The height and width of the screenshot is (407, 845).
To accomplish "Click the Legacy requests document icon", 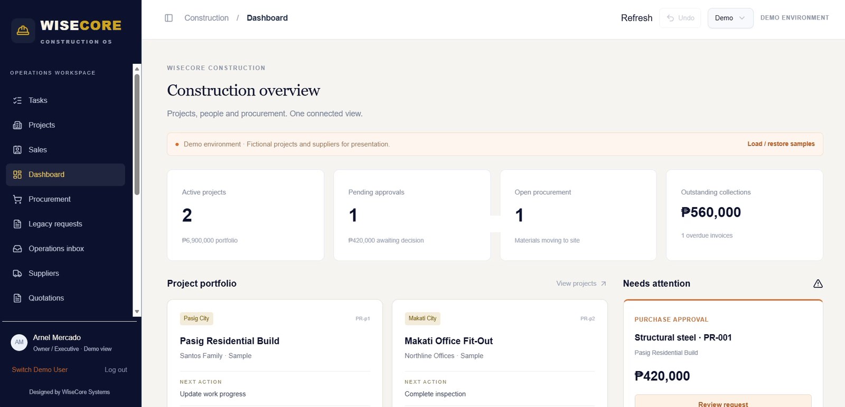I will 17,224.
